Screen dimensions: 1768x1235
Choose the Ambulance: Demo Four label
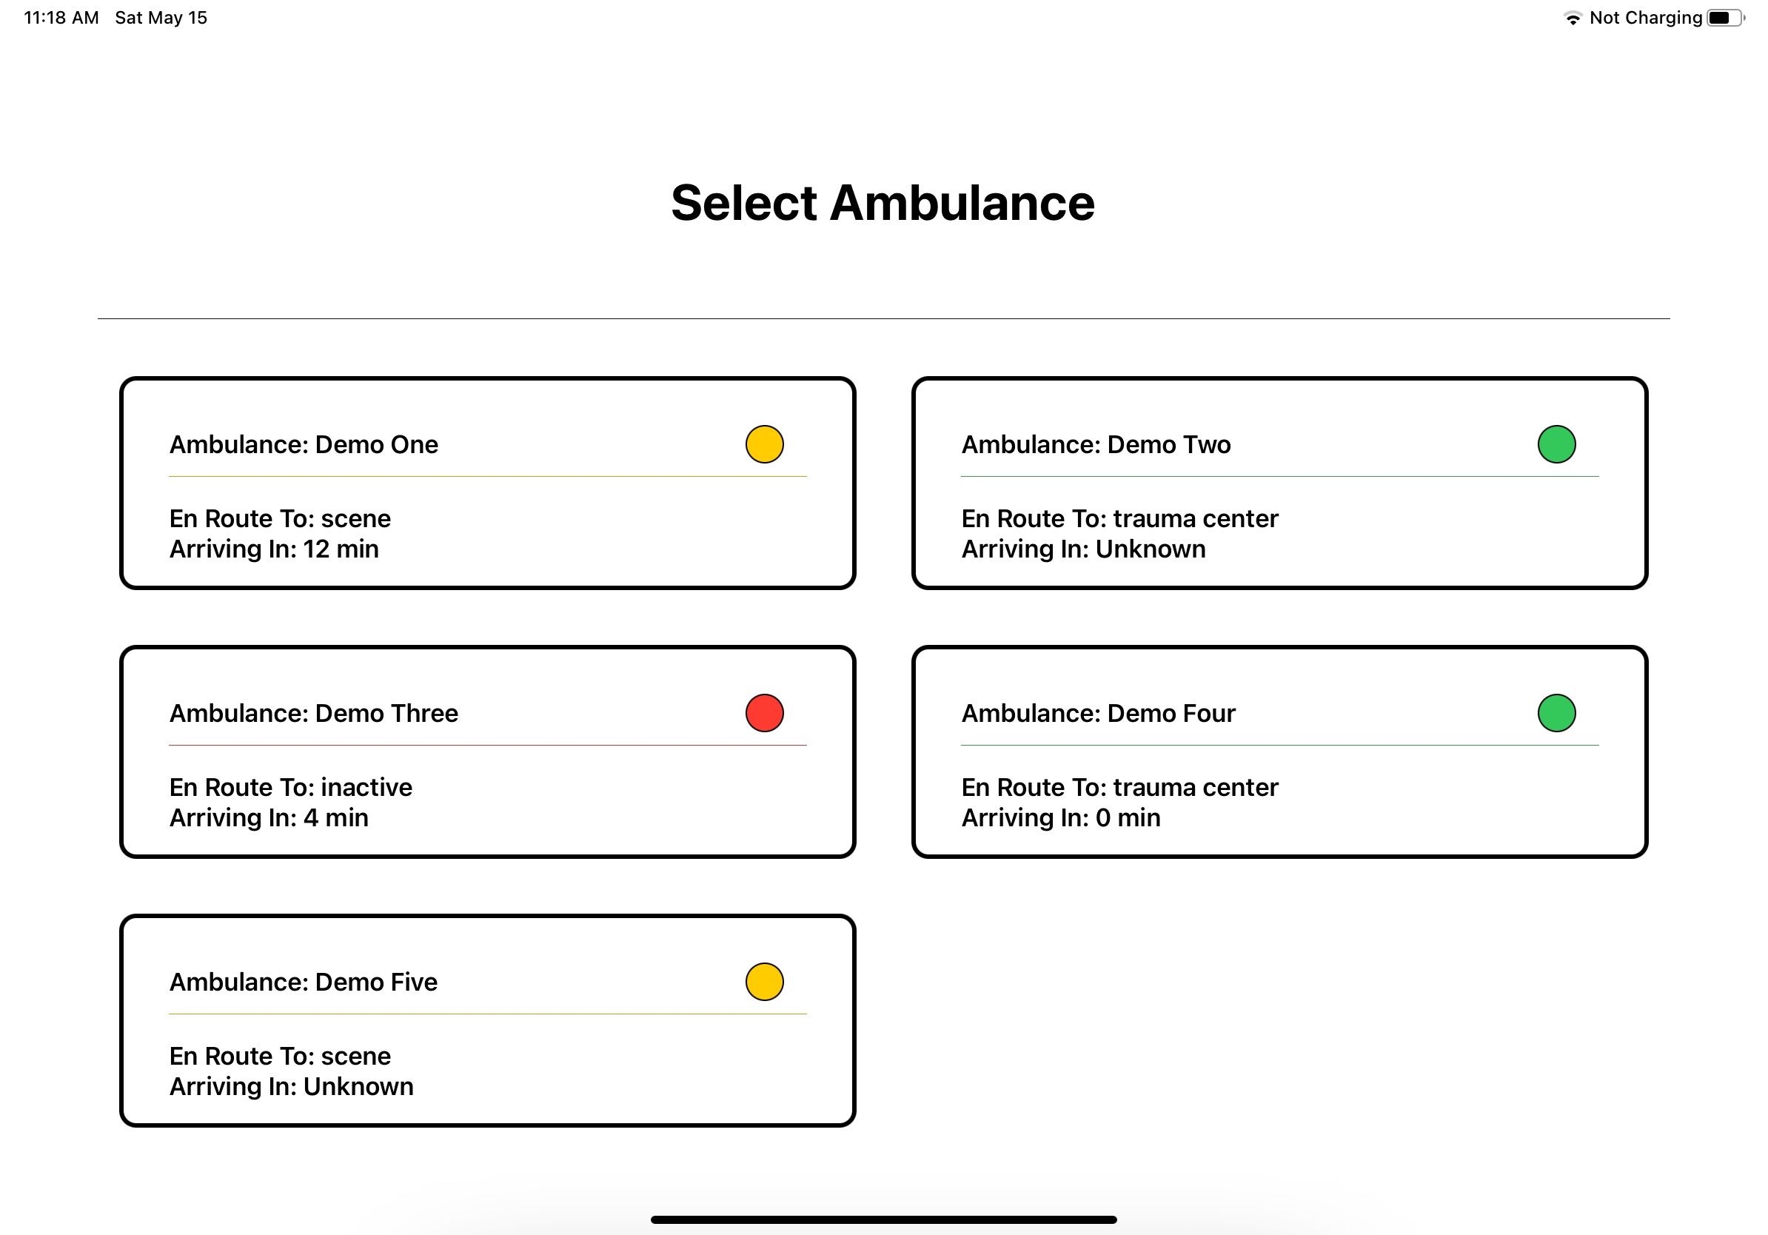pos(1098,714)
